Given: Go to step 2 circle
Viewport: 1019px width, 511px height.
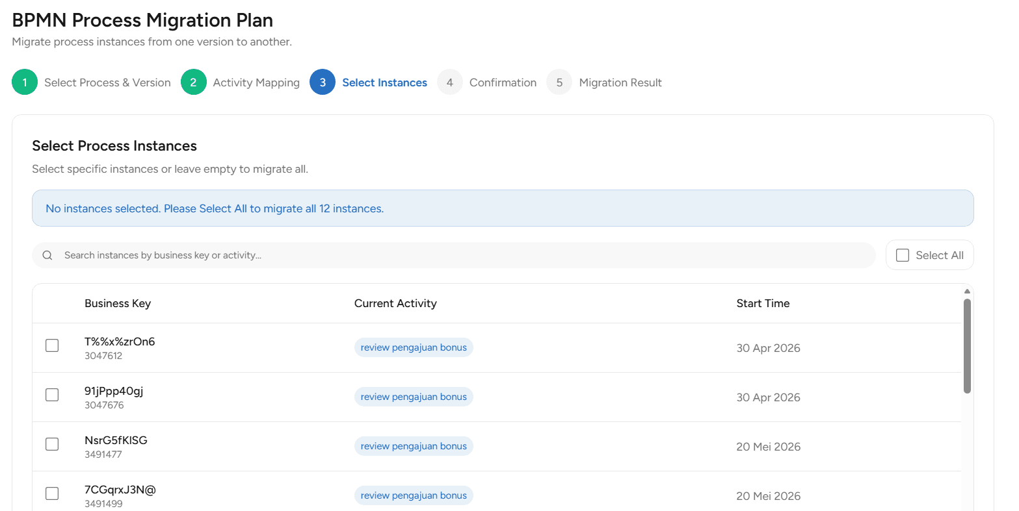Looking at the screenshot, I should point(193,82).
